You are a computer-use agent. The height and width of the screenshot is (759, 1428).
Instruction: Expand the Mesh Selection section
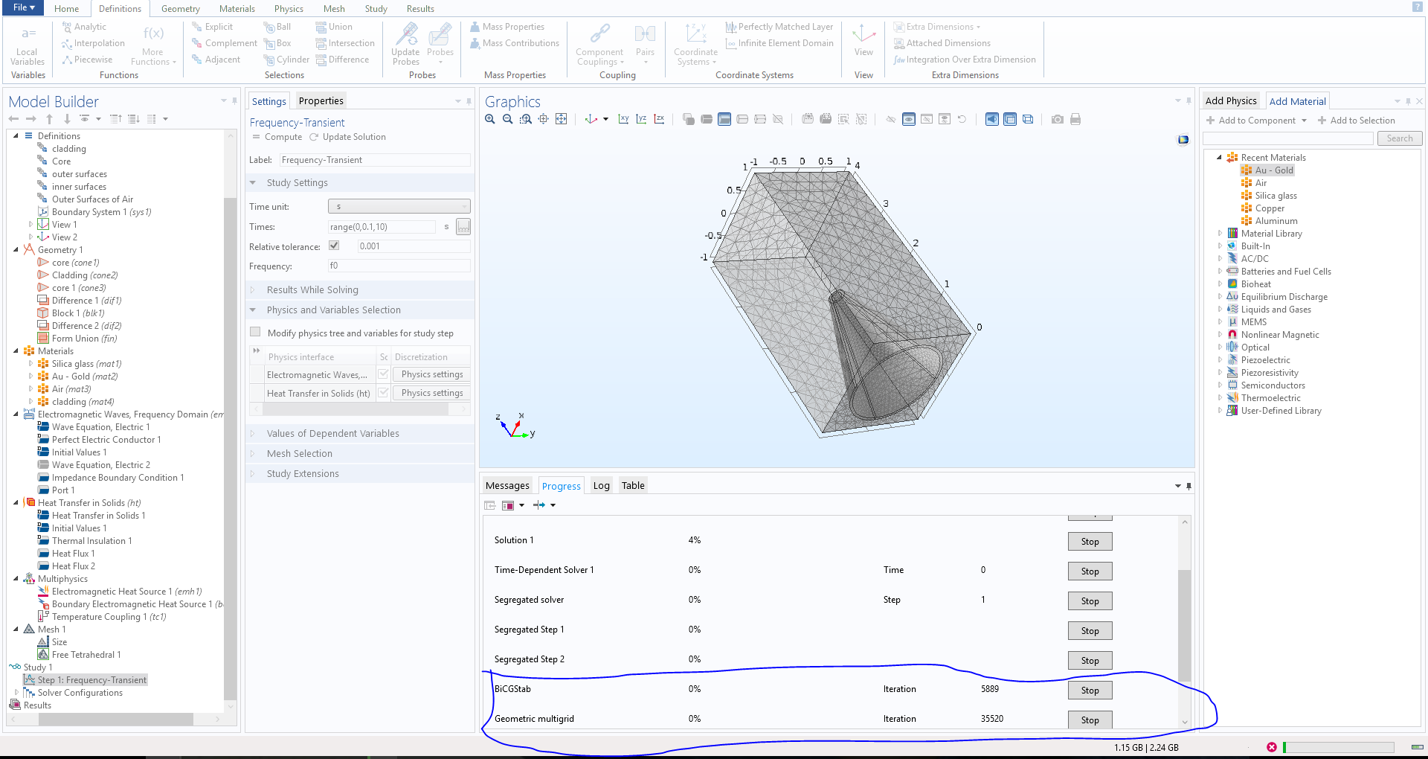click(300, 454)
